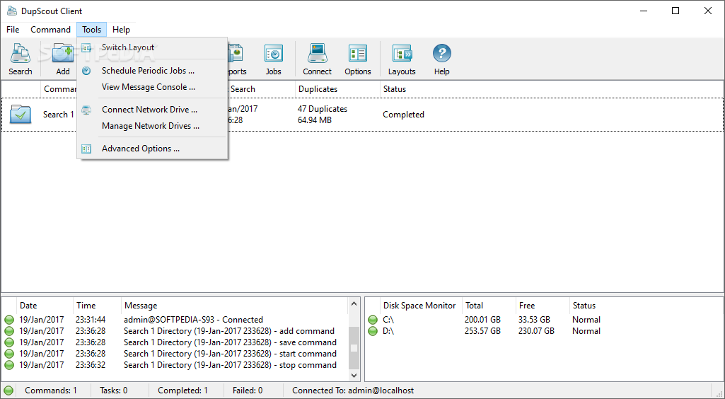
Task: Click 'admin@SOFTPEDIA-S93 - Connected' message text
Action: click(193, 320)
